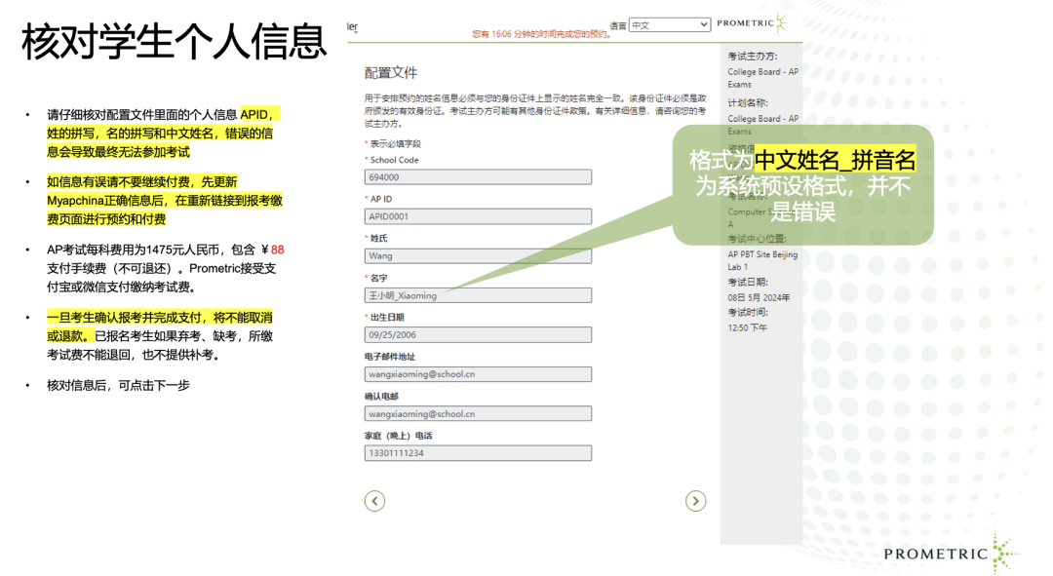Select the AP ID field APID0001

478,216
